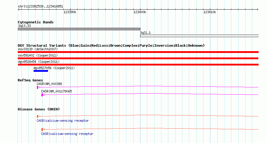The width and height of the screenshot is (267, 143).
Task: Click the second orange OMIM CASR exon box
Action: pos(42,130)
